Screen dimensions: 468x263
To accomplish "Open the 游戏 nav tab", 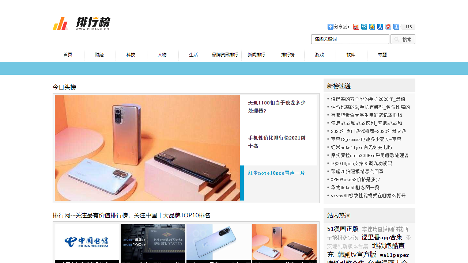I will coord(320,55).
